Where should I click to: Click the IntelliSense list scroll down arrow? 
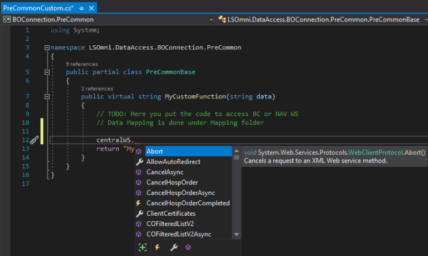click(x=236, y=235)
